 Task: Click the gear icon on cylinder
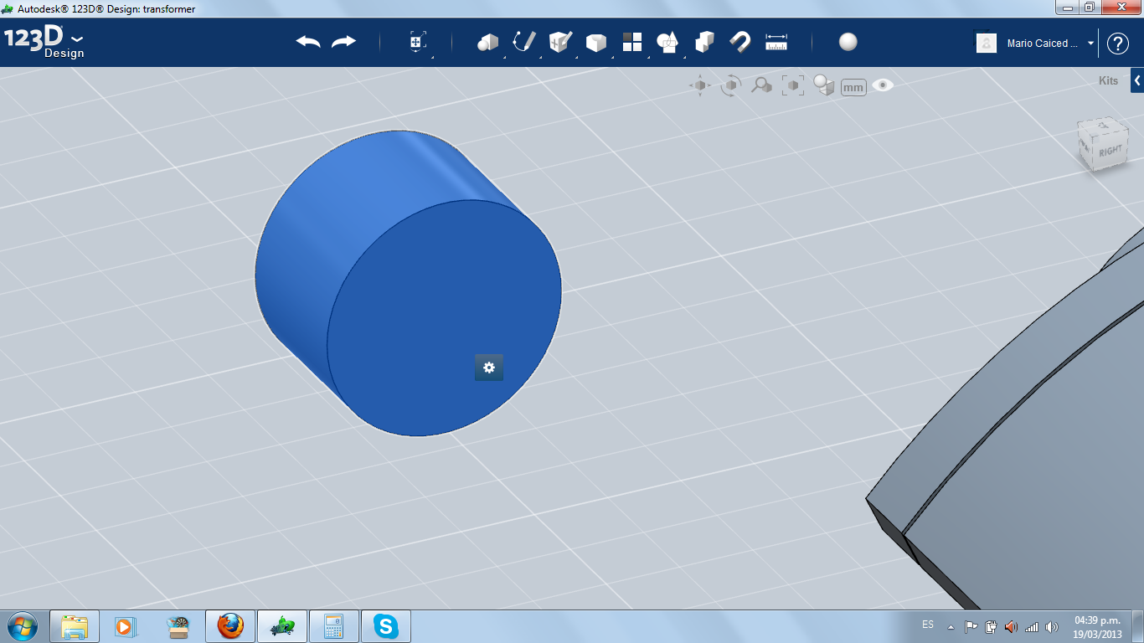(489, 368)
